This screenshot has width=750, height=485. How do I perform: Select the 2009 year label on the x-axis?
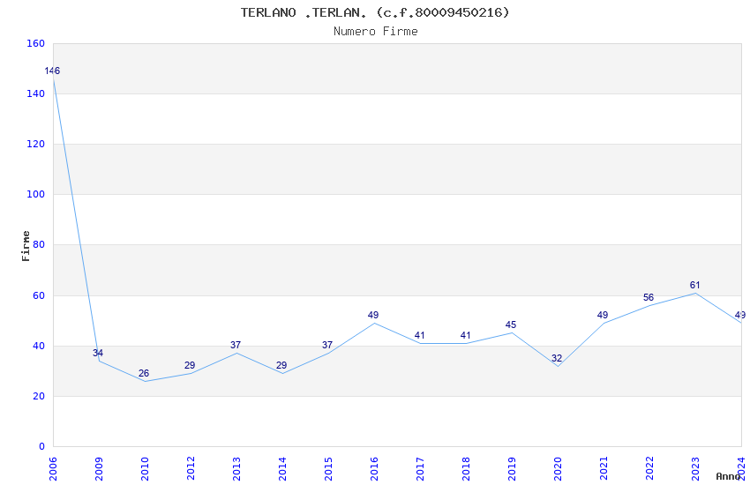pyautogui.click(x=99, y=468)
